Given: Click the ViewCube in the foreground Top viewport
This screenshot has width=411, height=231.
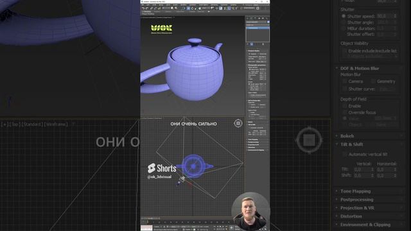Looking at the screenshot, I should tap(238, 123).
